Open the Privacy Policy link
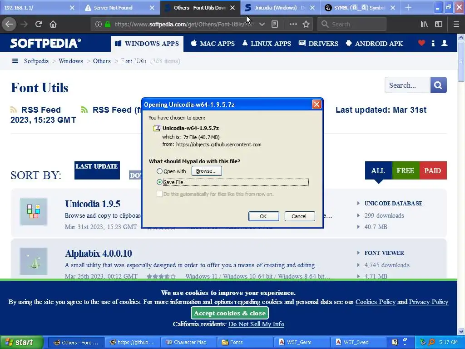The height and width of the screenshot is (349, 465). pyautogui.click(x=429, y=302)
